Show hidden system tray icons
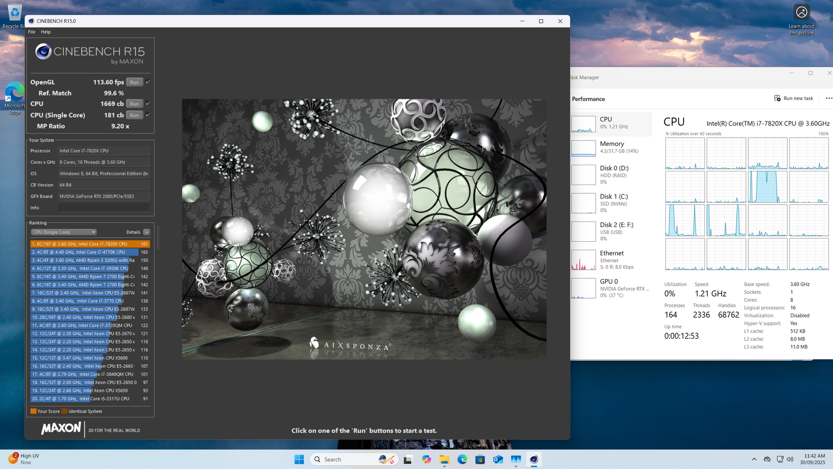Screen dimensions: 833x469 [754, 459]
